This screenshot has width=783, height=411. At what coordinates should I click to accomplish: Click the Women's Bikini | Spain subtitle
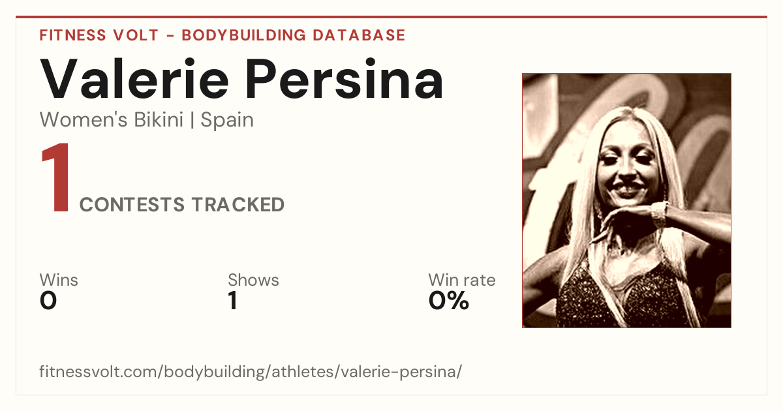[x=147, y=120]
